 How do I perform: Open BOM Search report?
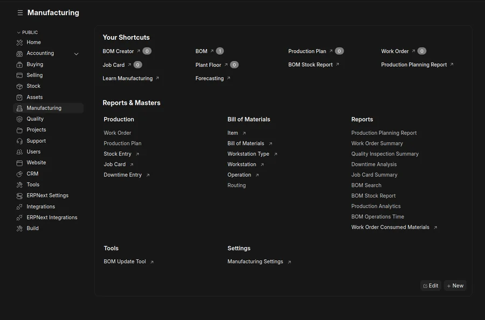366,185
